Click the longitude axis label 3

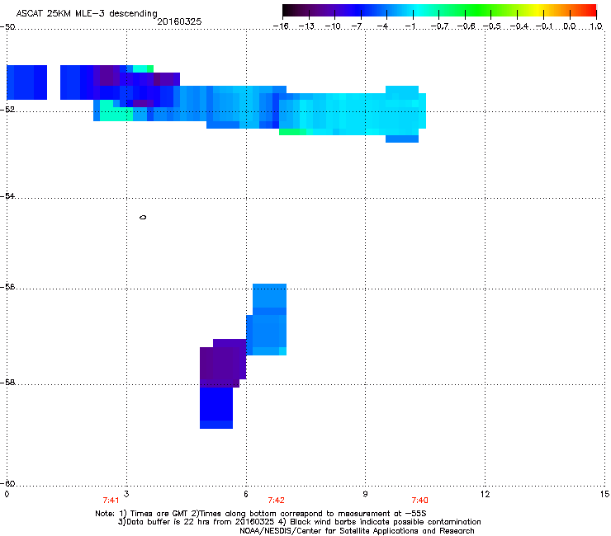tap(126, 494)
